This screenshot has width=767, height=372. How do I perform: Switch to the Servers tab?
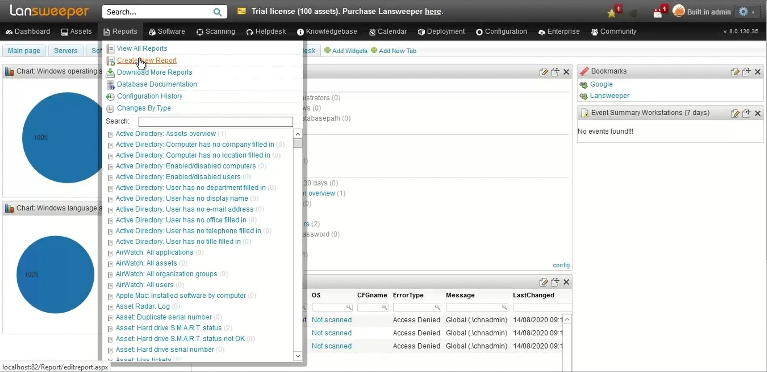(65, 51)
